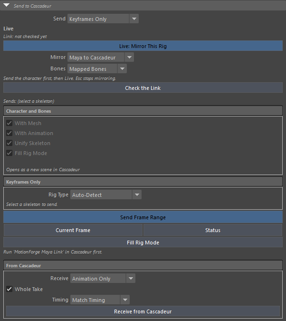Image resolution: width=286 pixels, height=321 pixels.
Task: Open the Timing dropdown
Action: pyautogui.click(x=100, y=300)
